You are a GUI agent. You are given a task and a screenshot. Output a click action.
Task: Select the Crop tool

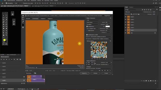pyautogui.click(x=4, y=20)
